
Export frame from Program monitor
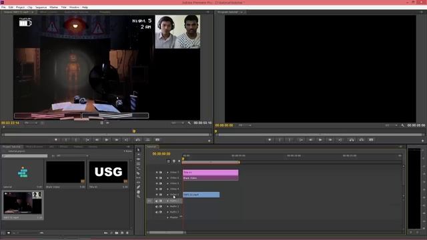click(371, 140)
